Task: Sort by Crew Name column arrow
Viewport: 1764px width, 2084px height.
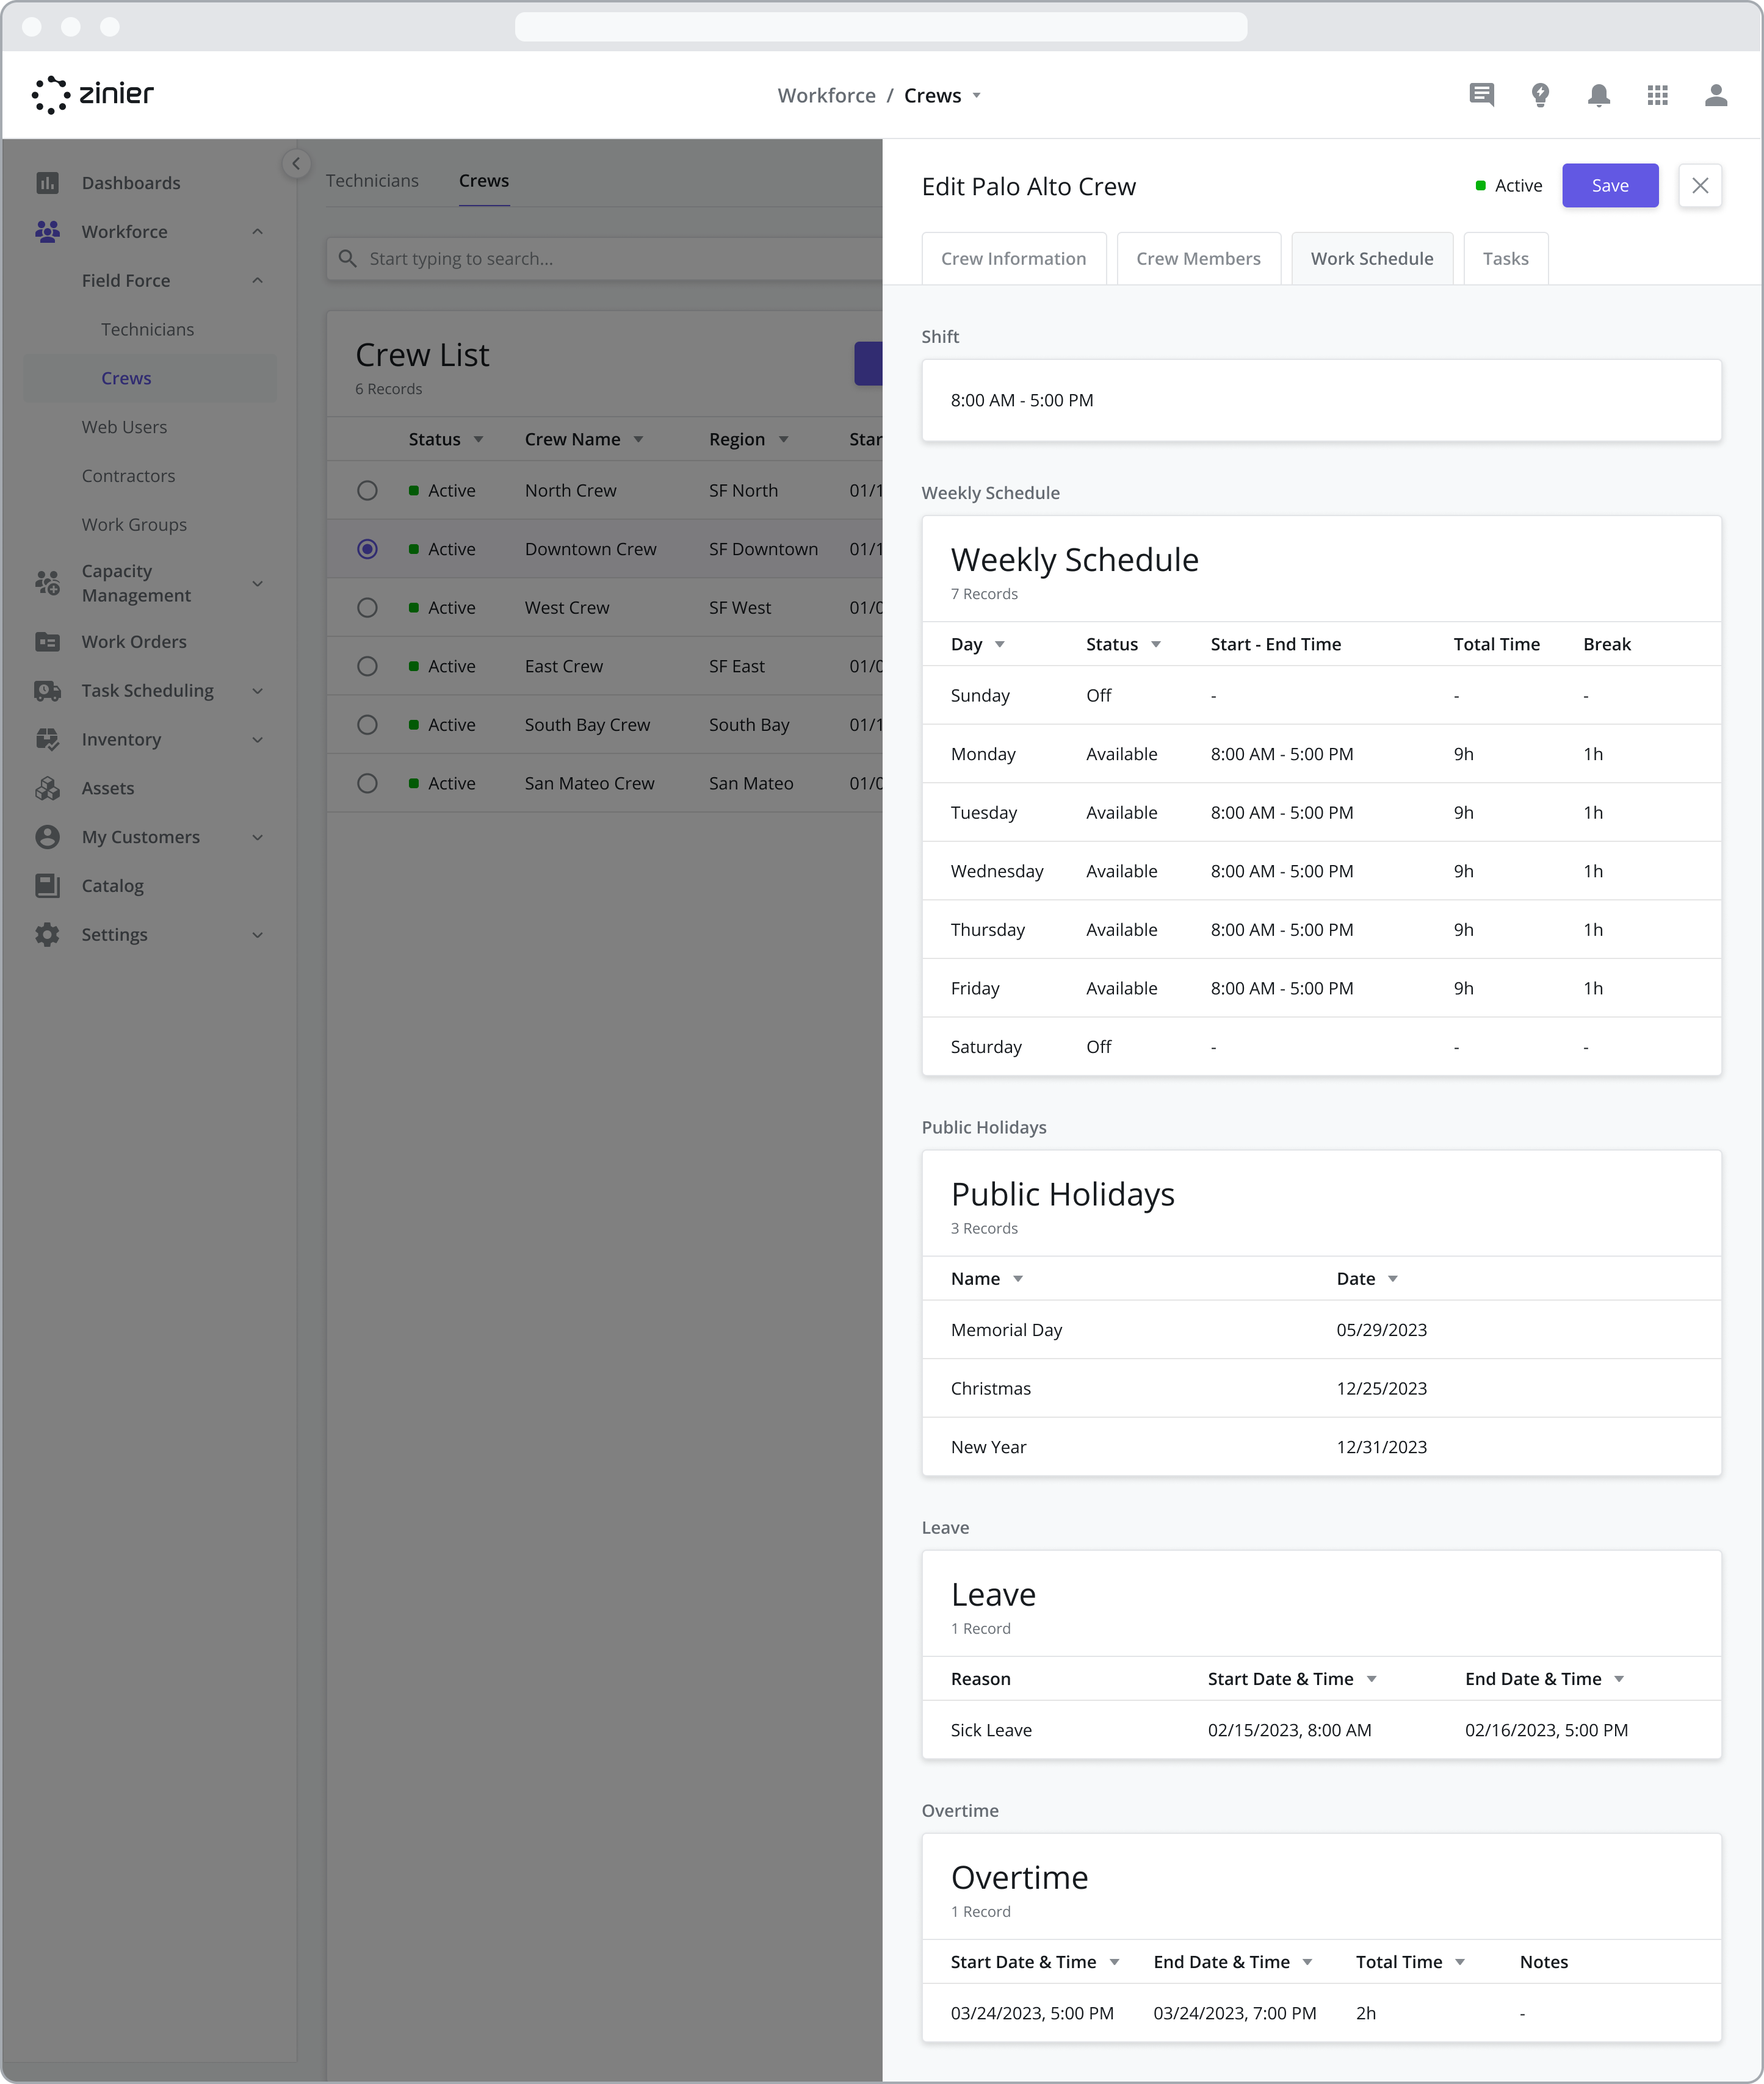Action: pos(638,440)
